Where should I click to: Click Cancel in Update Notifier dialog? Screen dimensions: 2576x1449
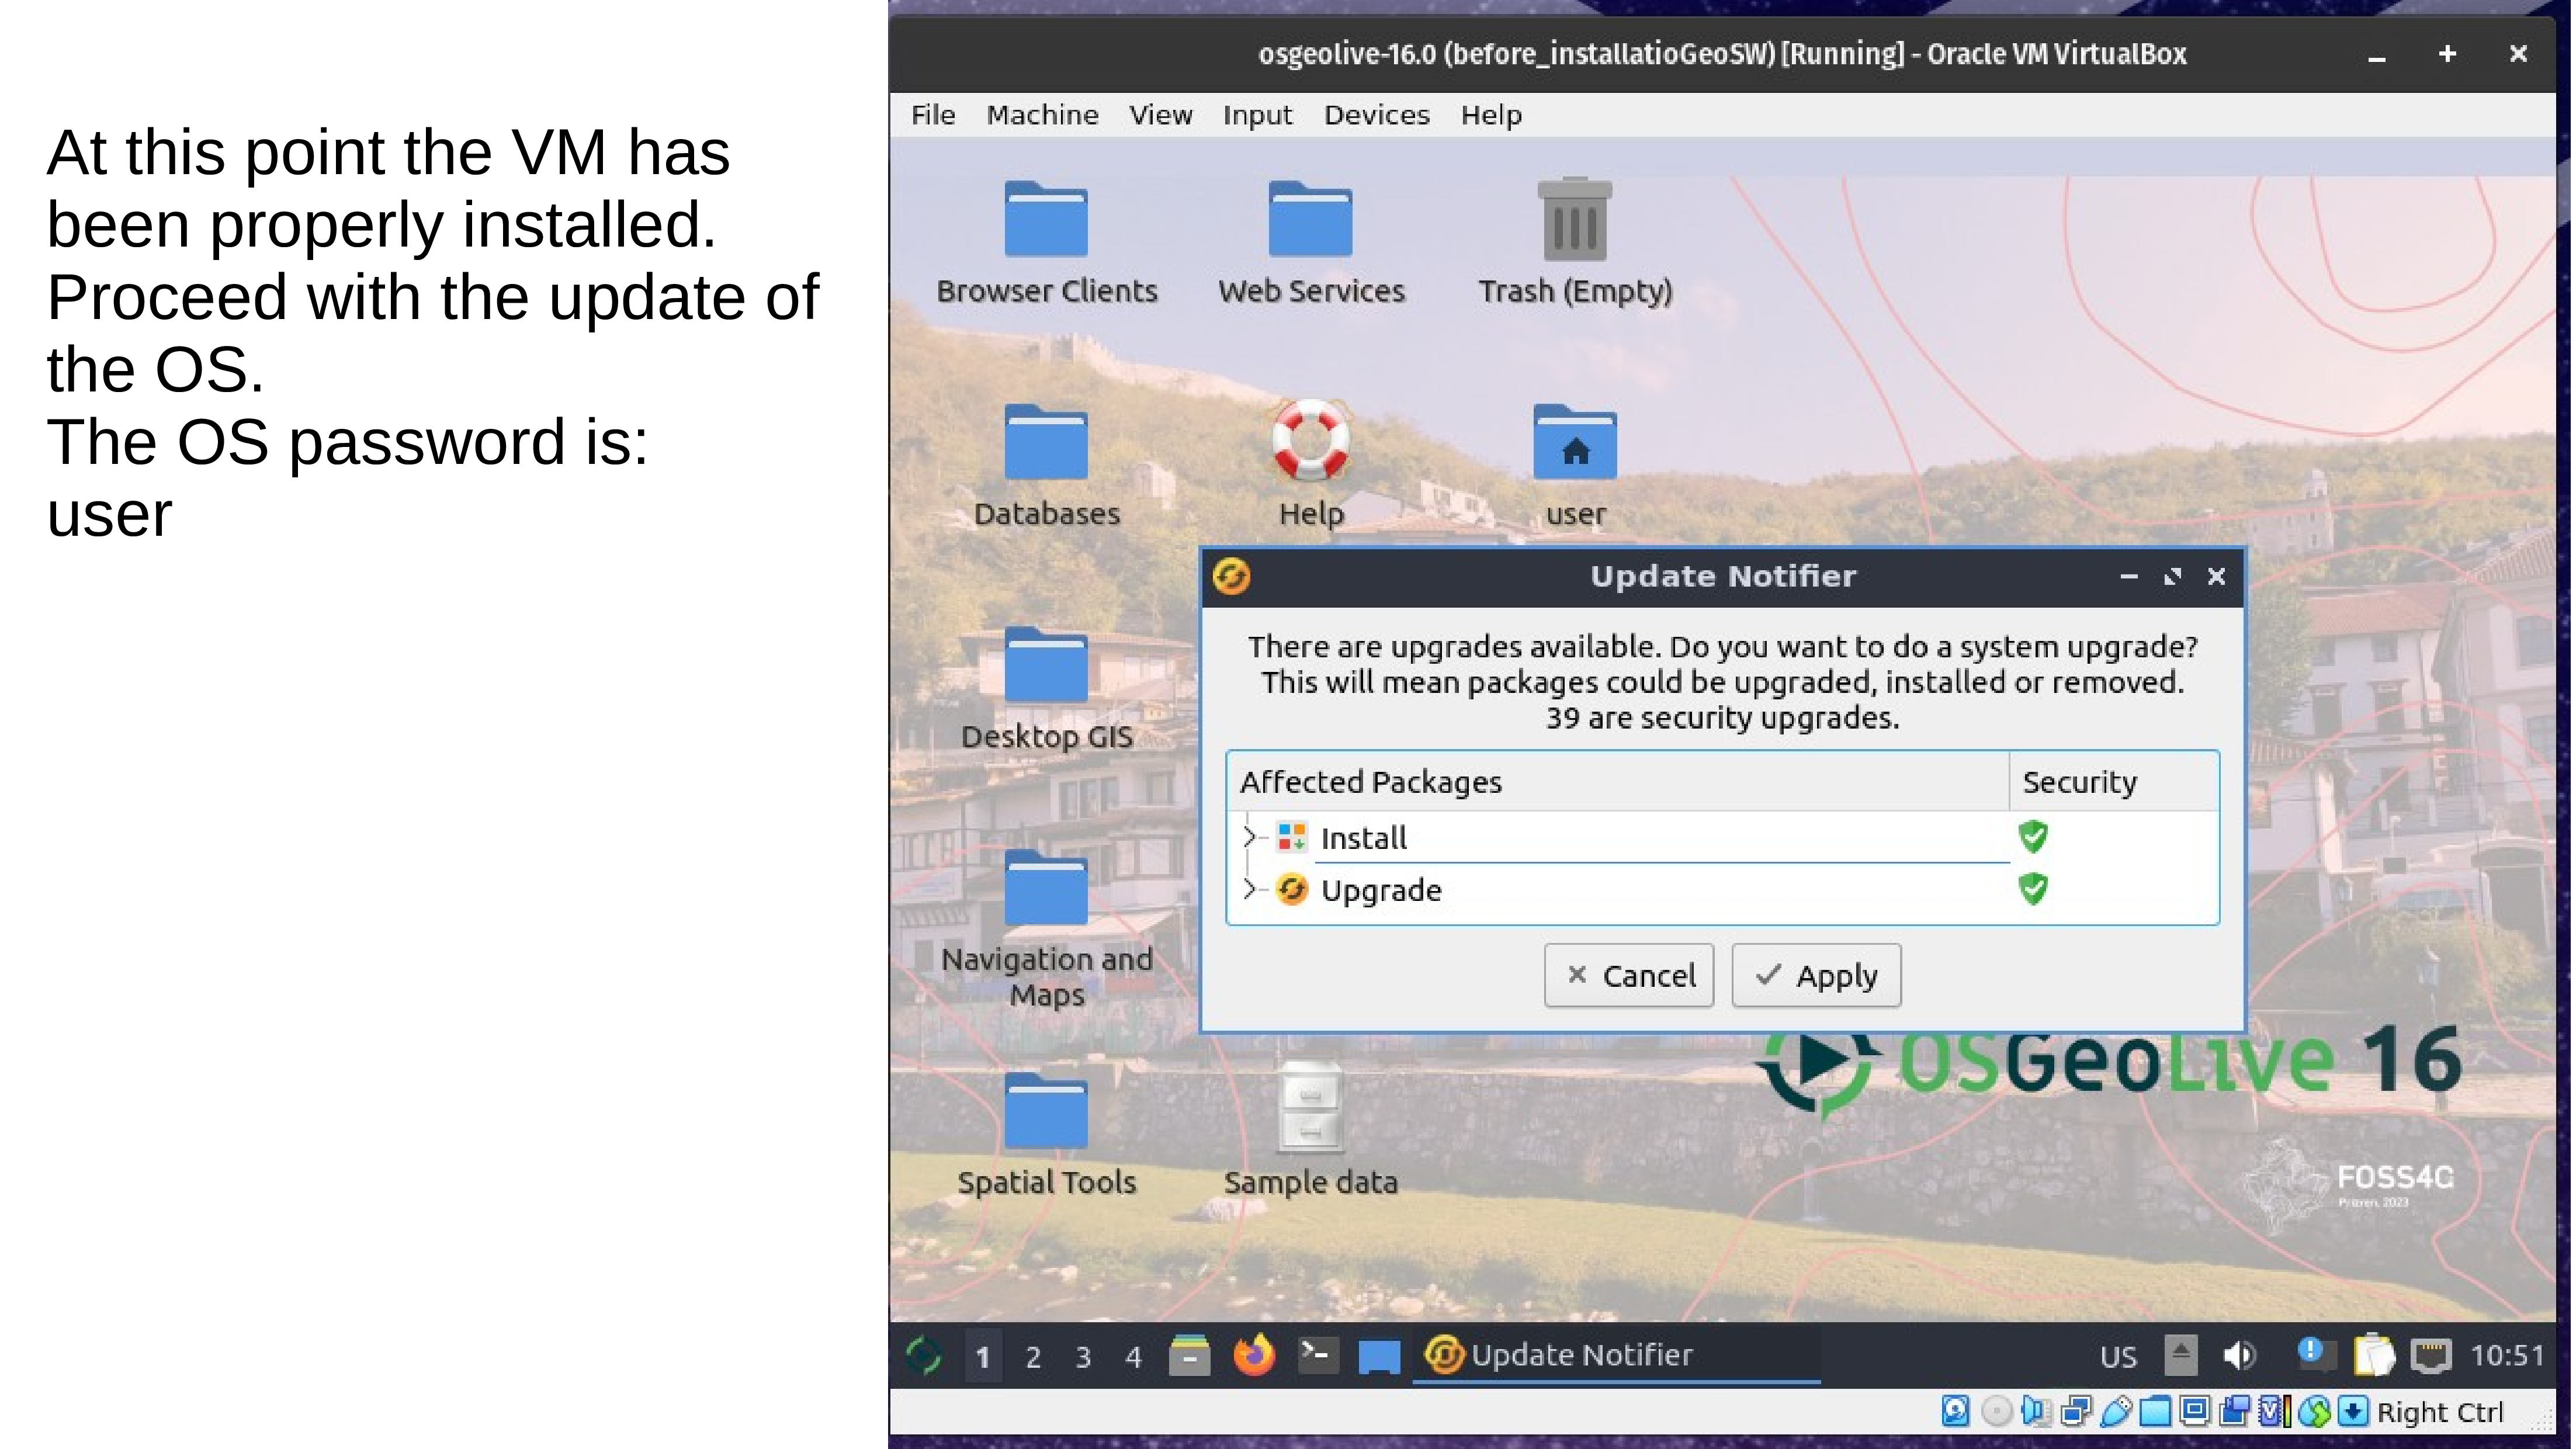click(x=1628, y=975)
